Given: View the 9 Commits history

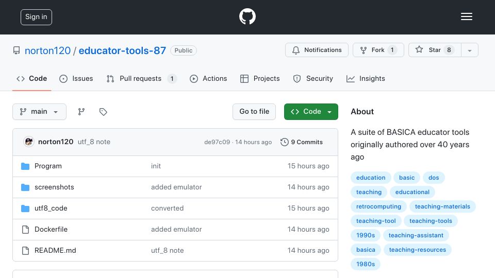Looking at the screenshot, I should click(x=302, y=142).
